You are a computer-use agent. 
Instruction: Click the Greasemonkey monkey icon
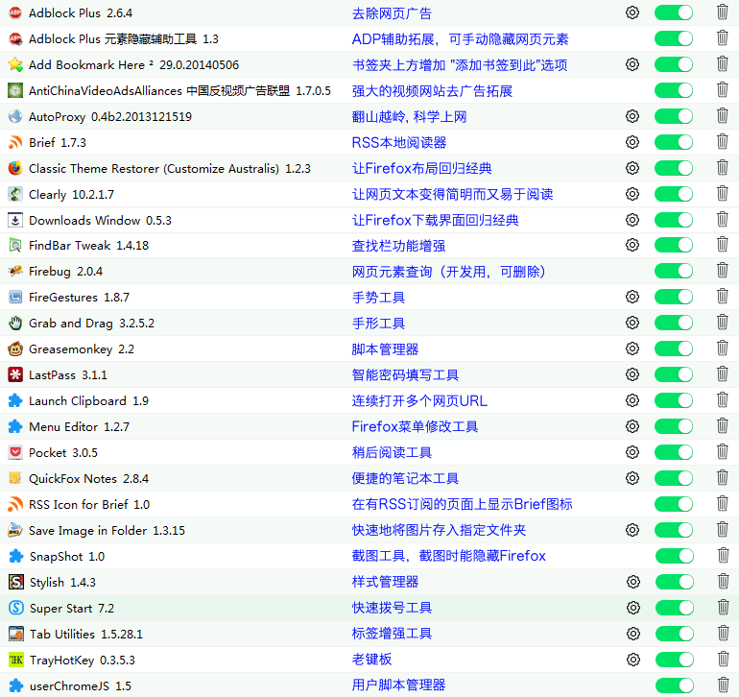coord(15,348)
